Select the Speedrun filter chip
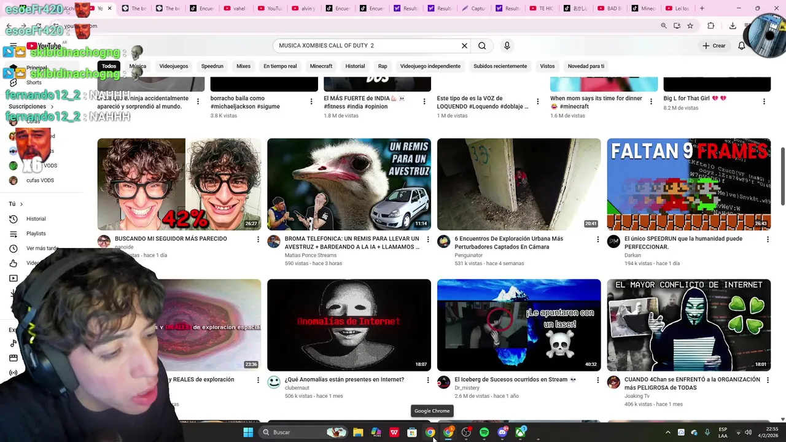 [x=212, y=66]
